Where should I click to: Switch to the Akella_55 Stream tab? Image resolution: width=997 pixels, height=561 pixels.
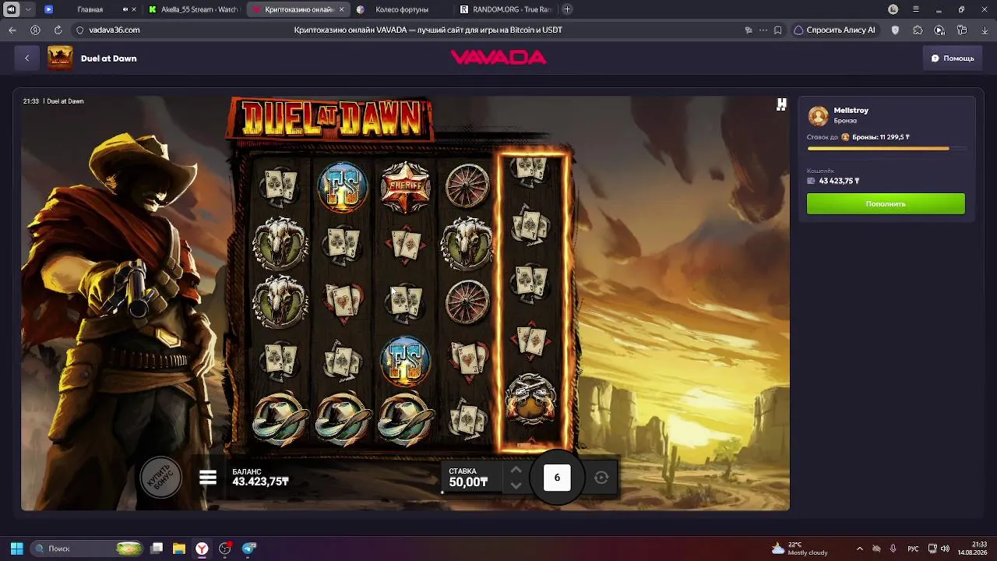click(x=195, y=9)
